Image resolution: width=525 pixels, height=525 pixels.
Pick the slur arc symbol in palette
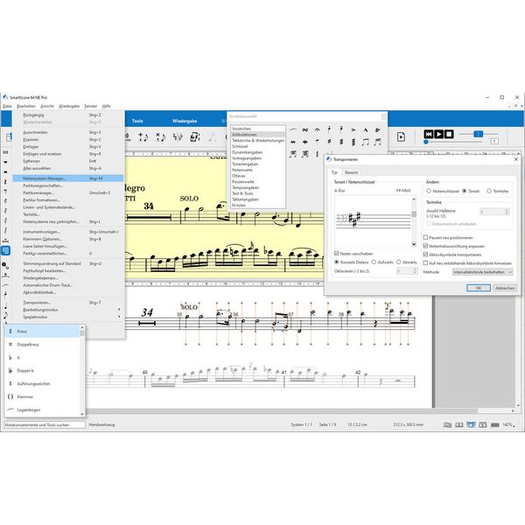coord(293,129)
